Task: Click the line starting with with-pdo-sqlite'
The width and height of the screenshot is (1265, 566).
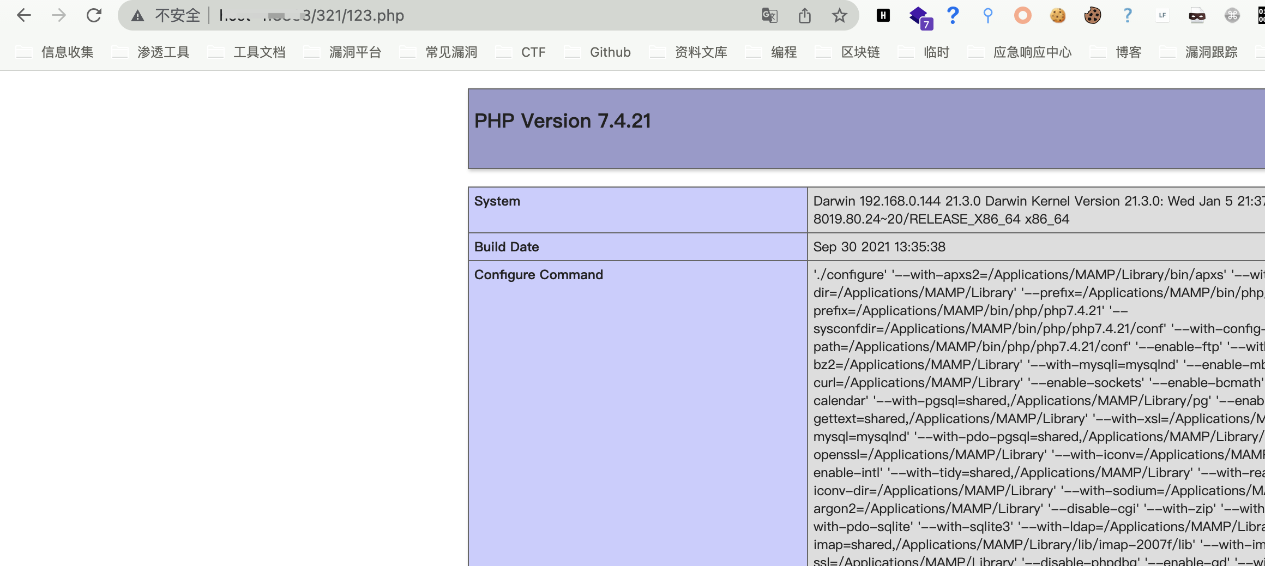Action: click(x=1039, y=527)
